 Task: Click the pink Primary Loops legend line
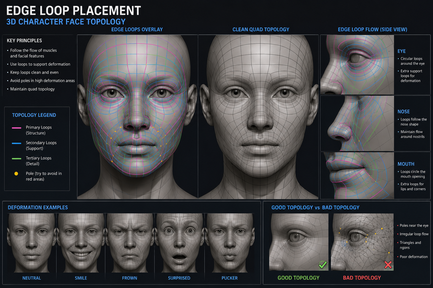pos(16,128)
